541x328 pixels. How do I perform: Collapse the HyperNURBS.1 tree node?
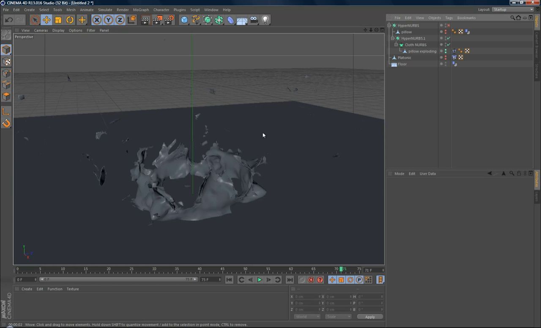393,38
